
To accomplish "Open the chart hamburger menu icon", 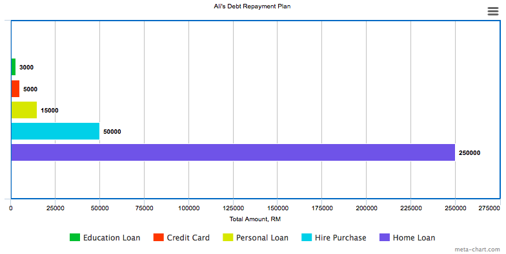I will pyautogui.click(x=493, y=12).
